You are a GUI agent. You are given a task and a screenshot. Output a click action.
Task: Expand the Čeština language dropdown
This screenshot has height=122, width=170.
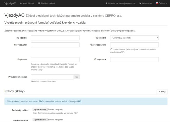point(161,3)
